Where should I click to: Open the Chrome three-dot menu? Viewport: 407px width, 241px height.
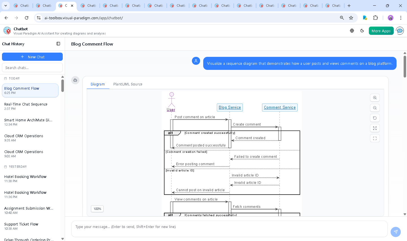400,18
